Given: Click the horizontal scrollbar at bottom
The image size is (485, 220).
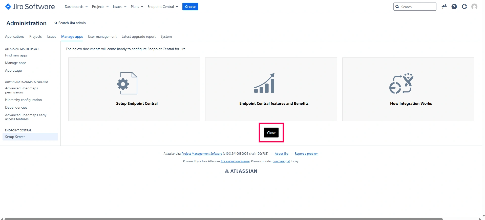Looking at the screenshot, I should point(224,219).
